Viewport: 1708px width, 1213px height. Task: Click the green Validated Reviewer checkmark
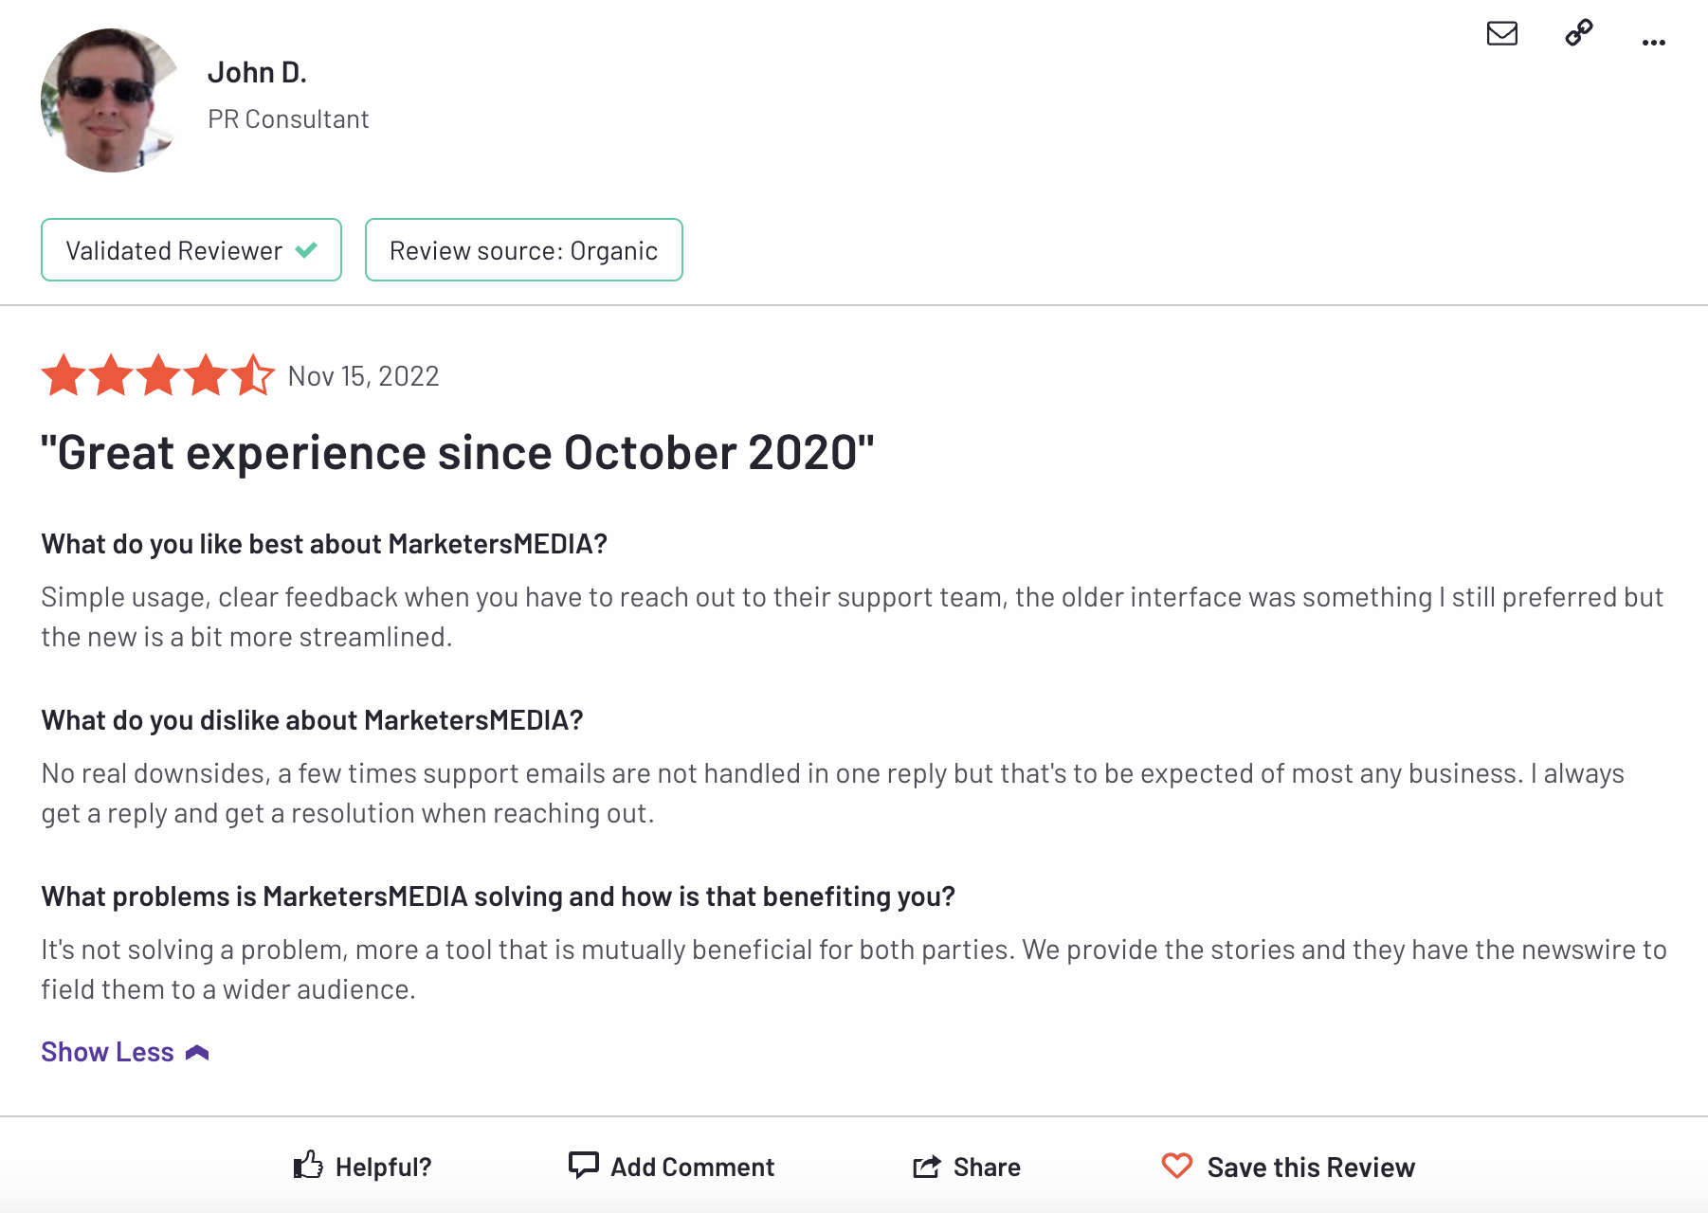(x=306, y=250)
